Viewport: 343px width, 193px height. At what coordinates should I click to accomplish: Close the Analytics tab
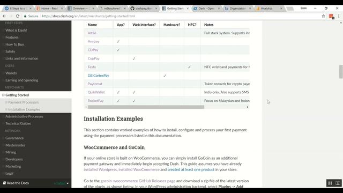pyautogui.click(x=281, y=9)
